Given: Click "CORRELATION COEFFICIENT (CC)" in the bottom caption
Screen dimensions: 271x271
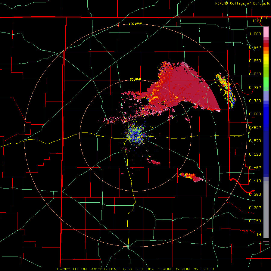Looking at the screenshot, I should tap(95, 269).
